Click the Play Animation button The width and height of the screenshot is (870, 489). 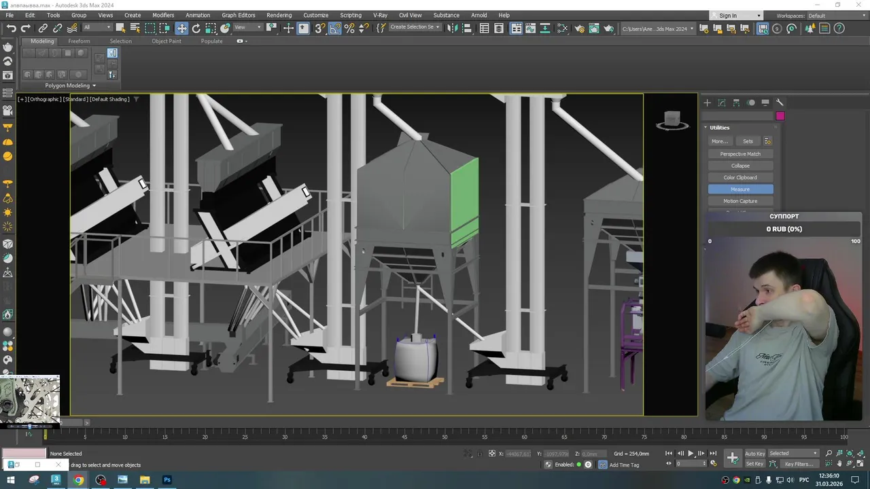coord(691,454)
